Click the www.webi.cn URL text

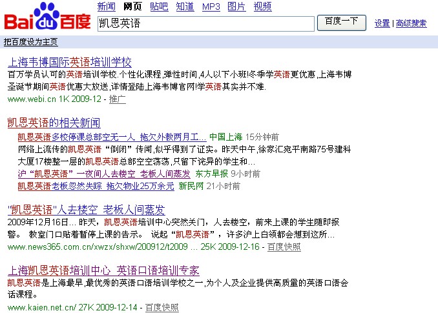[32, 99]
